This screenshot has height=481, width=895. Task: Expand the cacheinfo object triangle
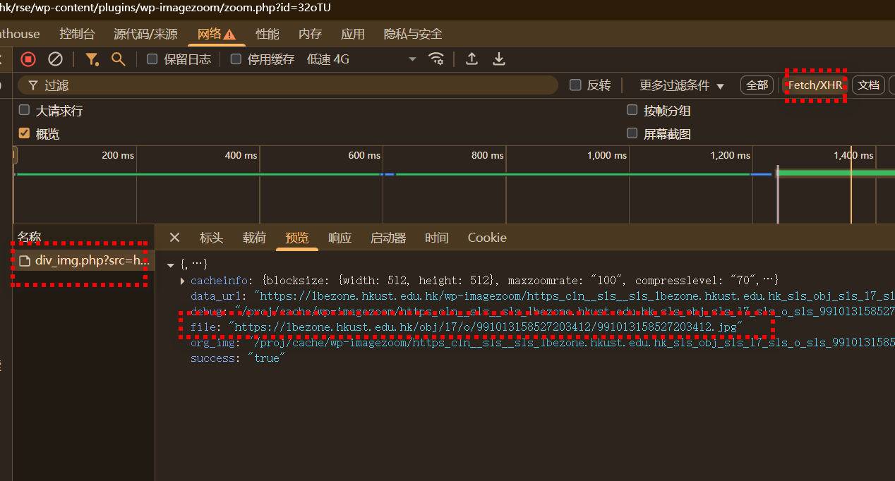[x=184, y=281]
